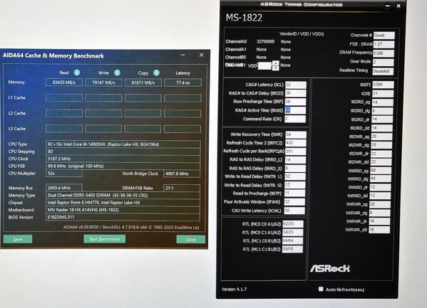This screenshot has height=308, width=427.
Task: Start the memory benchmark
Action: tap(105, 239)
